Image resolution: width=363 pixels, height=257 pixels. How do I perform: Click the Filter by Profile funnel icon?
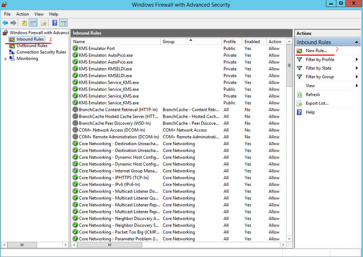pyautogui.click(x=299, y=59)
